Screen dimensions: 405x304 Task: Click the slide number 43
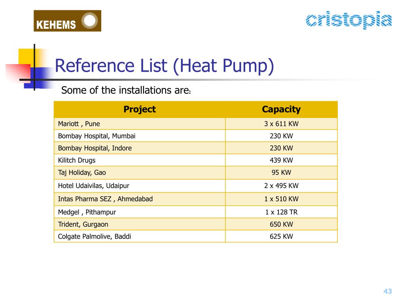point(388,291)
